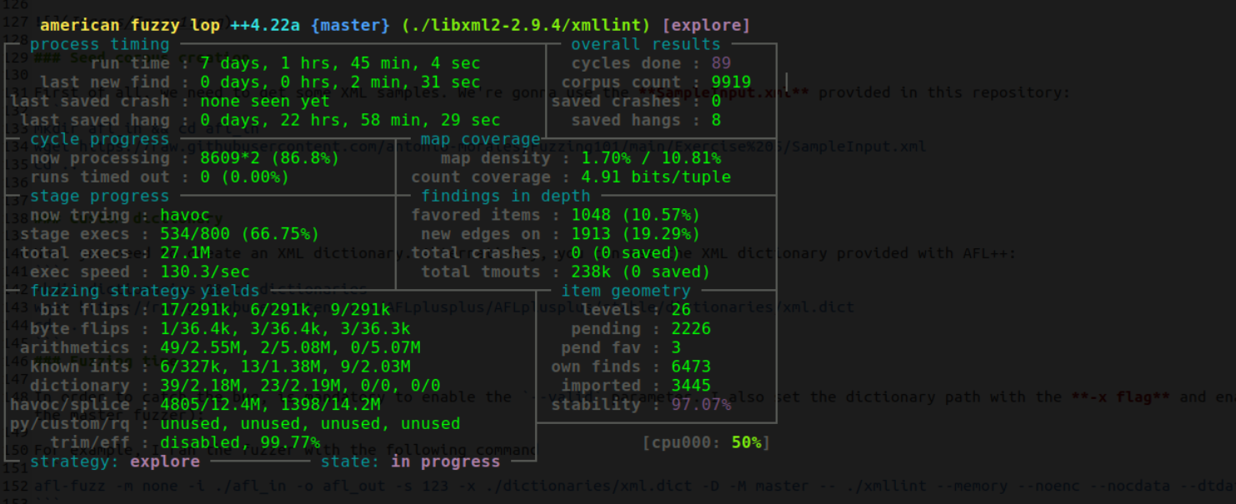Click the cycles done value 89
This screenshot has width=1236, height=504.
(721, 63)
